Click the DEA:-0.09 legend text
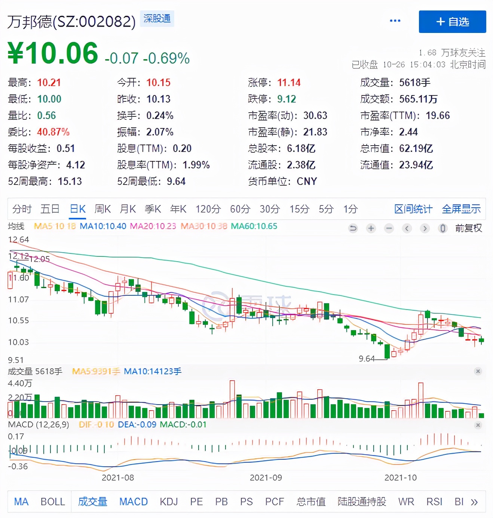Viewport: 493px width, 518px height. click(137, 424)
